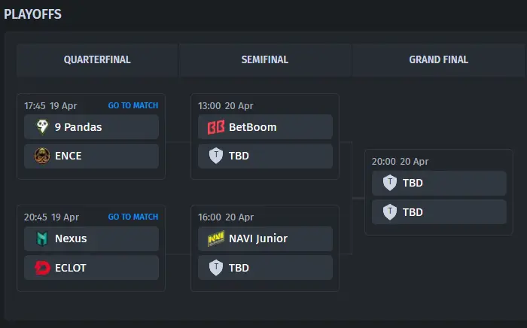The height and width of the screenshot is (328, 527).
Task: Click the TBD shield icon under BetBoom
Action: click(216, 156)
